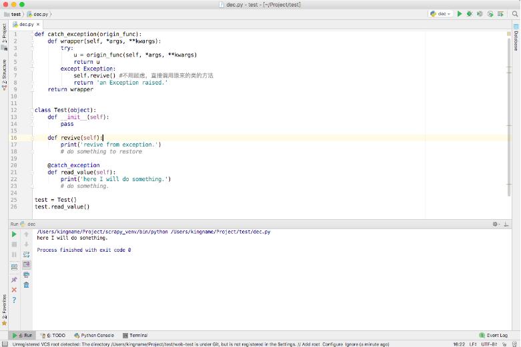
Task: Run the dec configuration with green play icon
Action: (460, 14)
